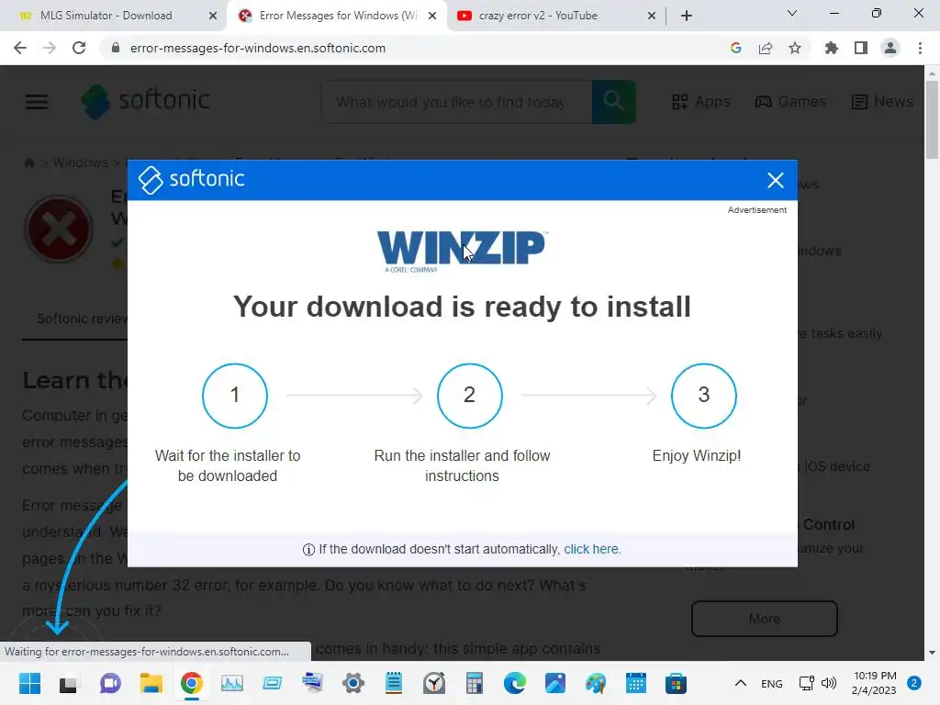Toggle Chrome side panel

(861, 48)
